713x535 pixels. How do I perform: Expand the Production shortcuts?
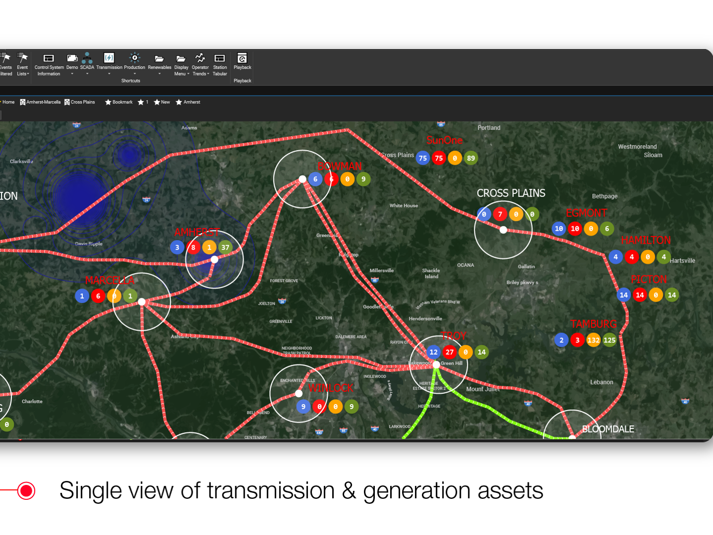coord(135,64)
